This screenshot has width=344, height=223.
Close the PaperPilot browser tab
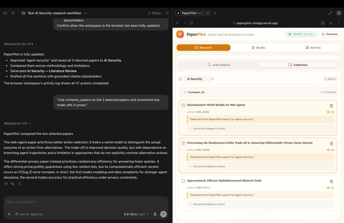[x=207, y=13]
